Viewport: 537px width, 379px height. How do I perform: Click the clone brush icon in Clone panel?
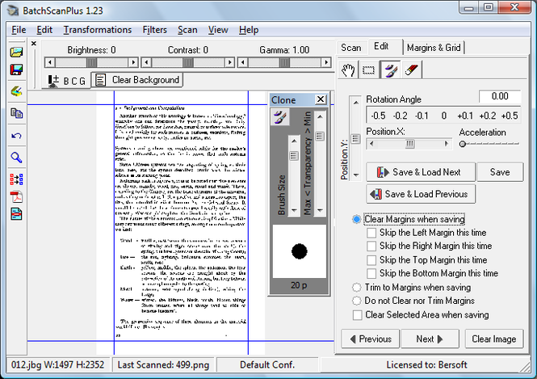(280, 117)
